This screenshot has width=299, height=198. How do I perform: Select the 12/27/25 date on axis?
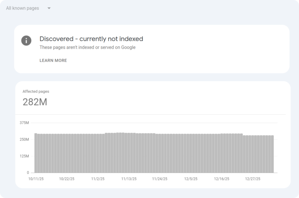pyautogui.click(x=253, y=179)
